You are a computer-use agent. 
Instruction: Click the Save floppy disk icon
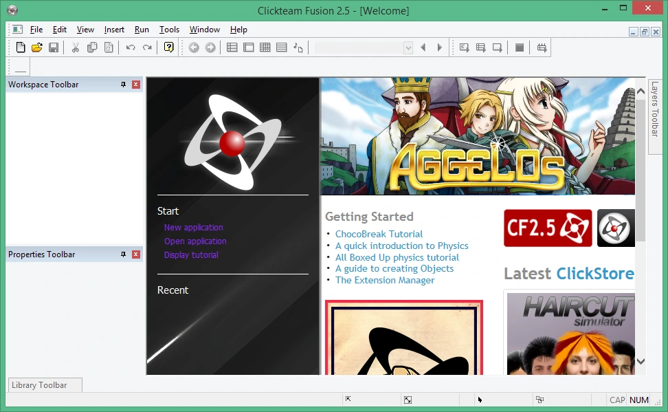tap(54, 47)
